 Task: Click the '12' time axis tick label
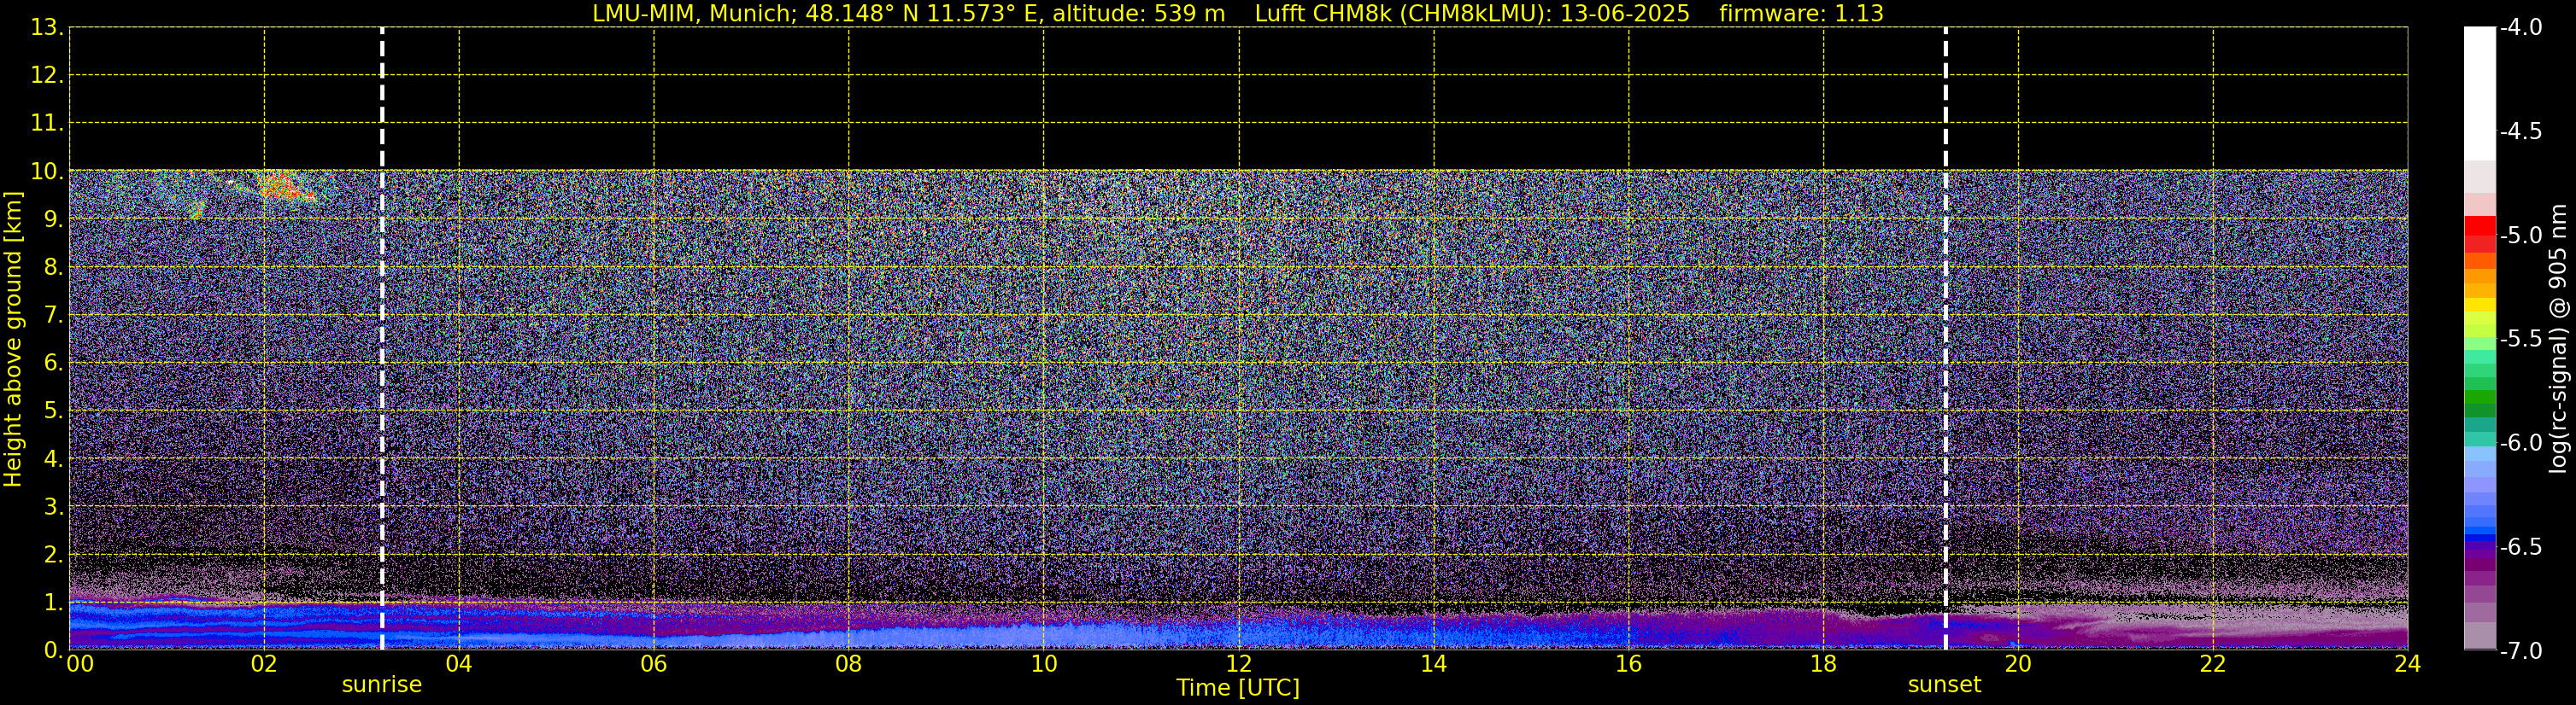tap(1239, 664)
